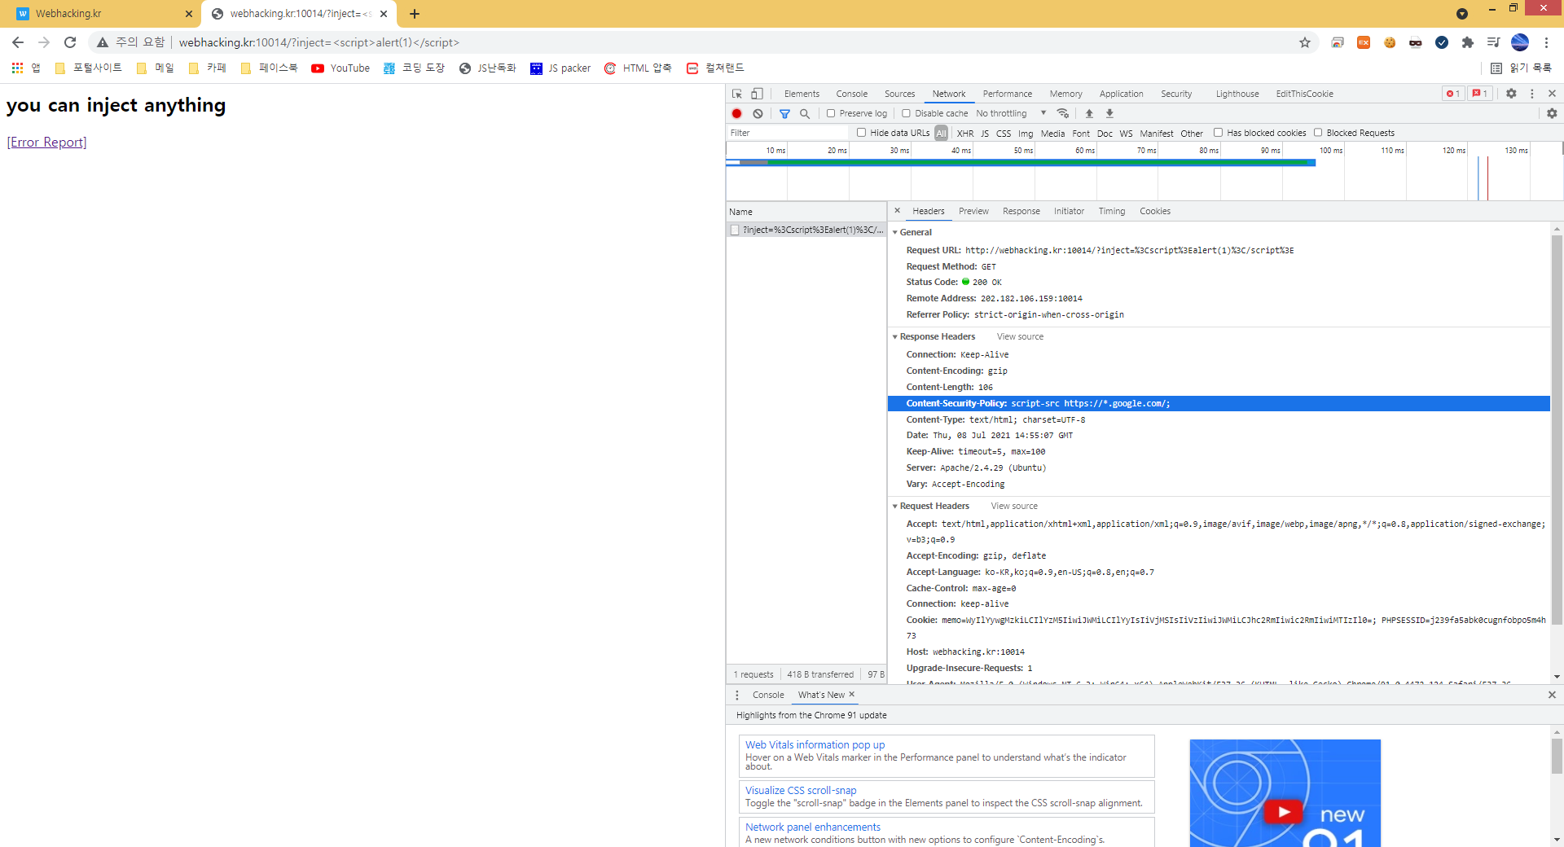The height and width of the screenshot is (847, 1564).
Task: Open Visualize CSS scroll-snap link
Action: (x=801, y=790)
